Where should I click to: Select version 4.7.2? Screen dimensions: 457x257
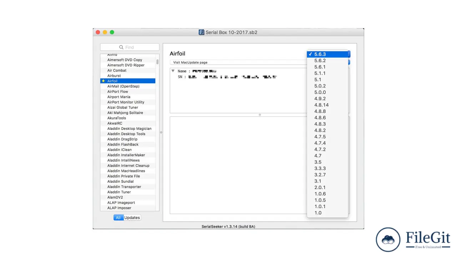[327, 149]
